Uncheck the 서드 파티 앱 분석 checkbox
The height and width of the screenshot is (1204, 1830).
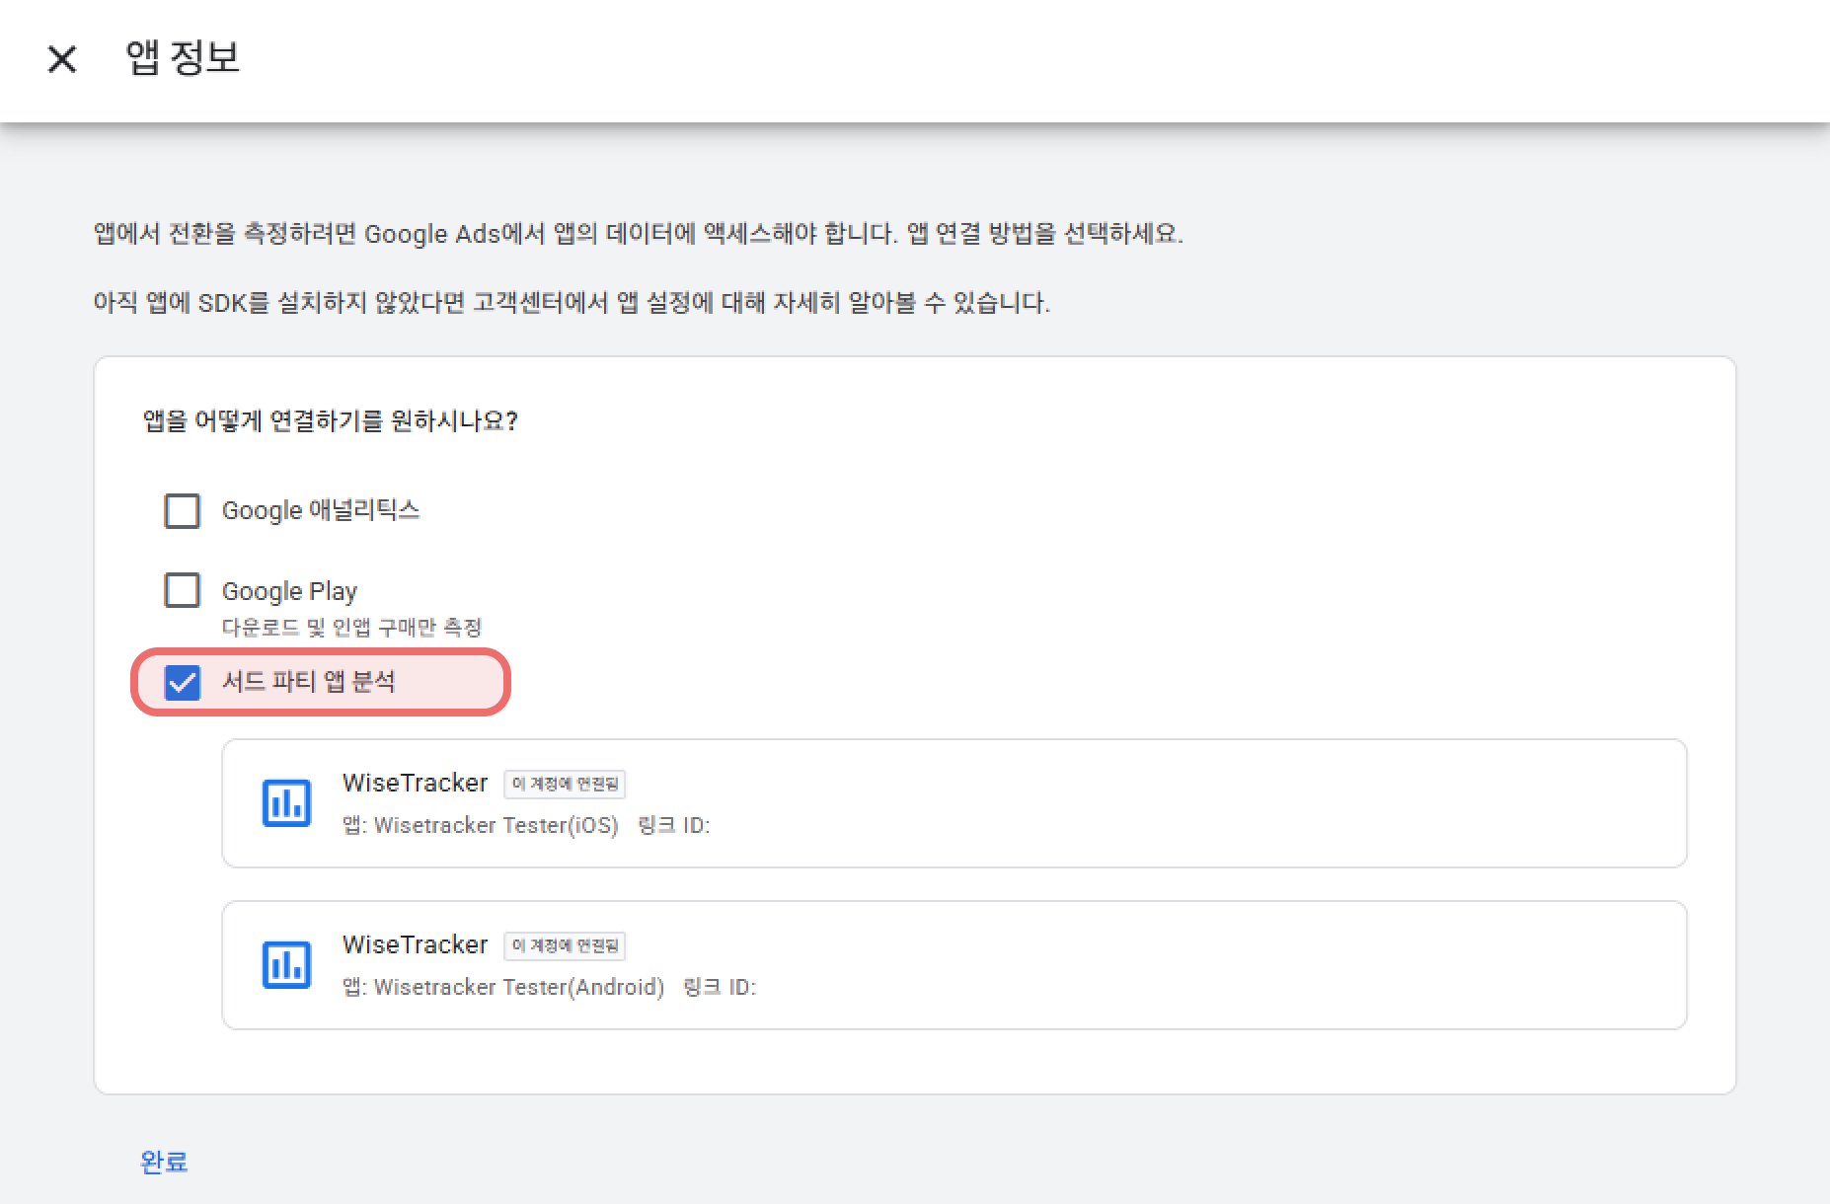[182, 682]
